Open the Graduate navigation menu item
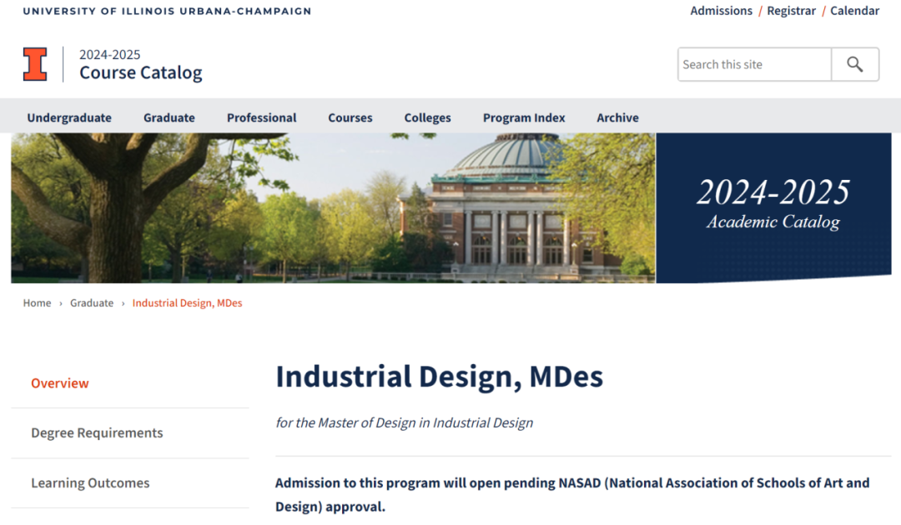 click(x=169, y=117)
